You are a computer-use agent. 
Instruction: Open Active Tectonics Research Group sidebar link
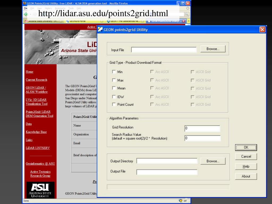[40, 174]
